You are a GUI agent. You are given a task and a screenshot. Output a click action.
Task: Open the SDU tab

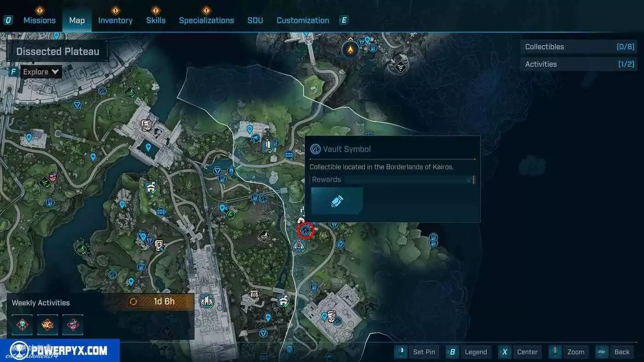point(255,20)
